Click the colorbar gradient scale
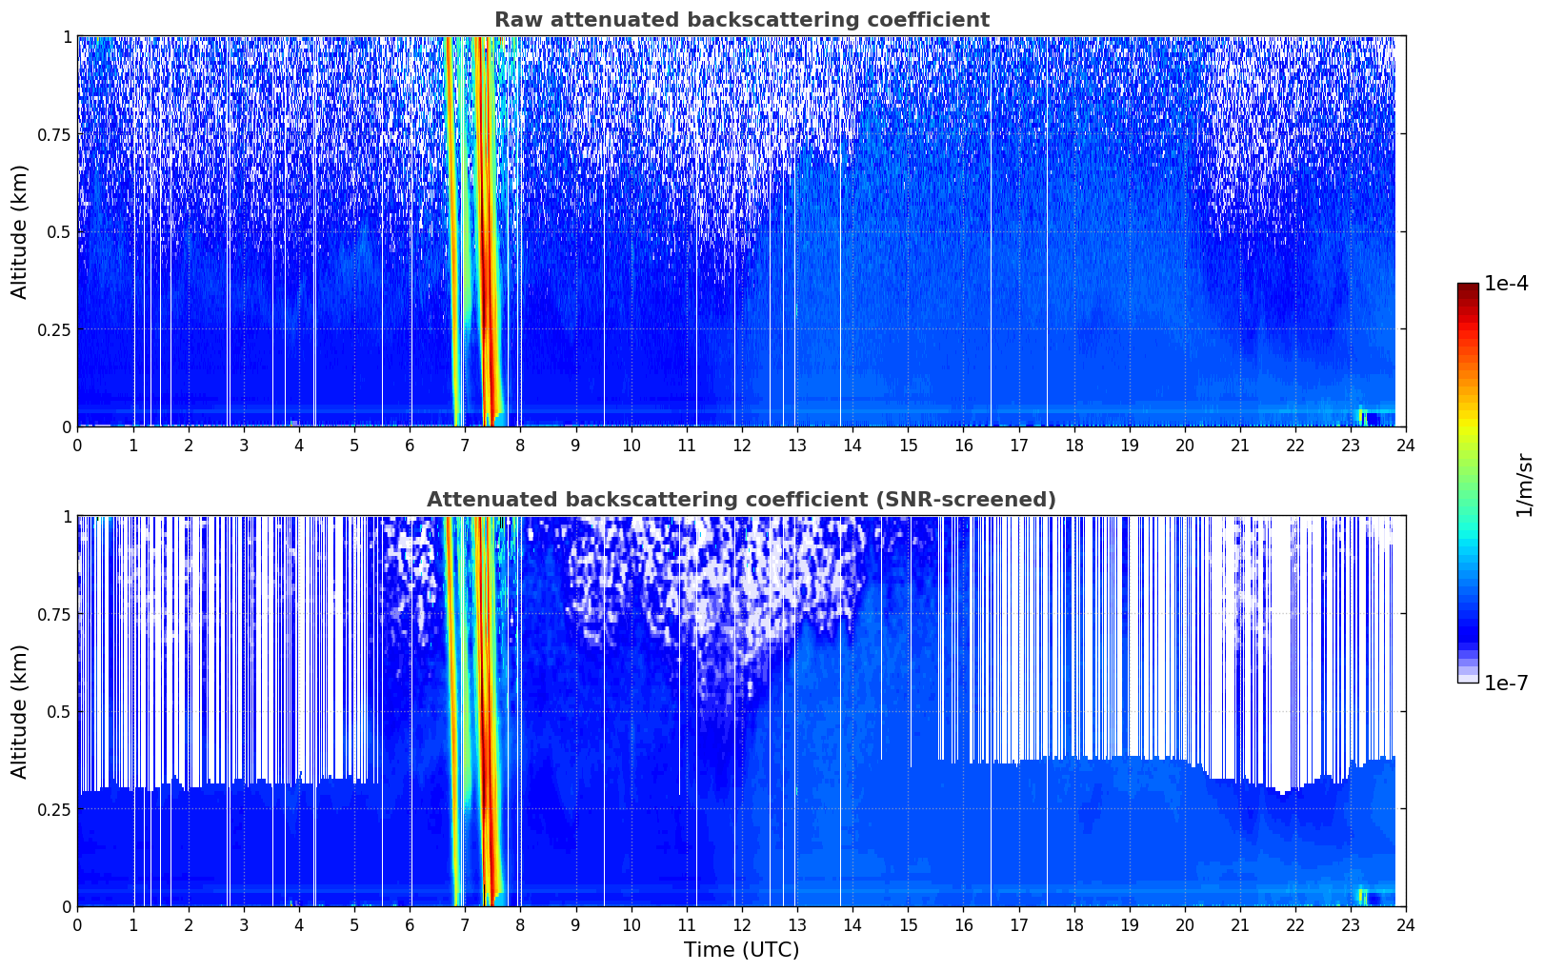 1468,483
